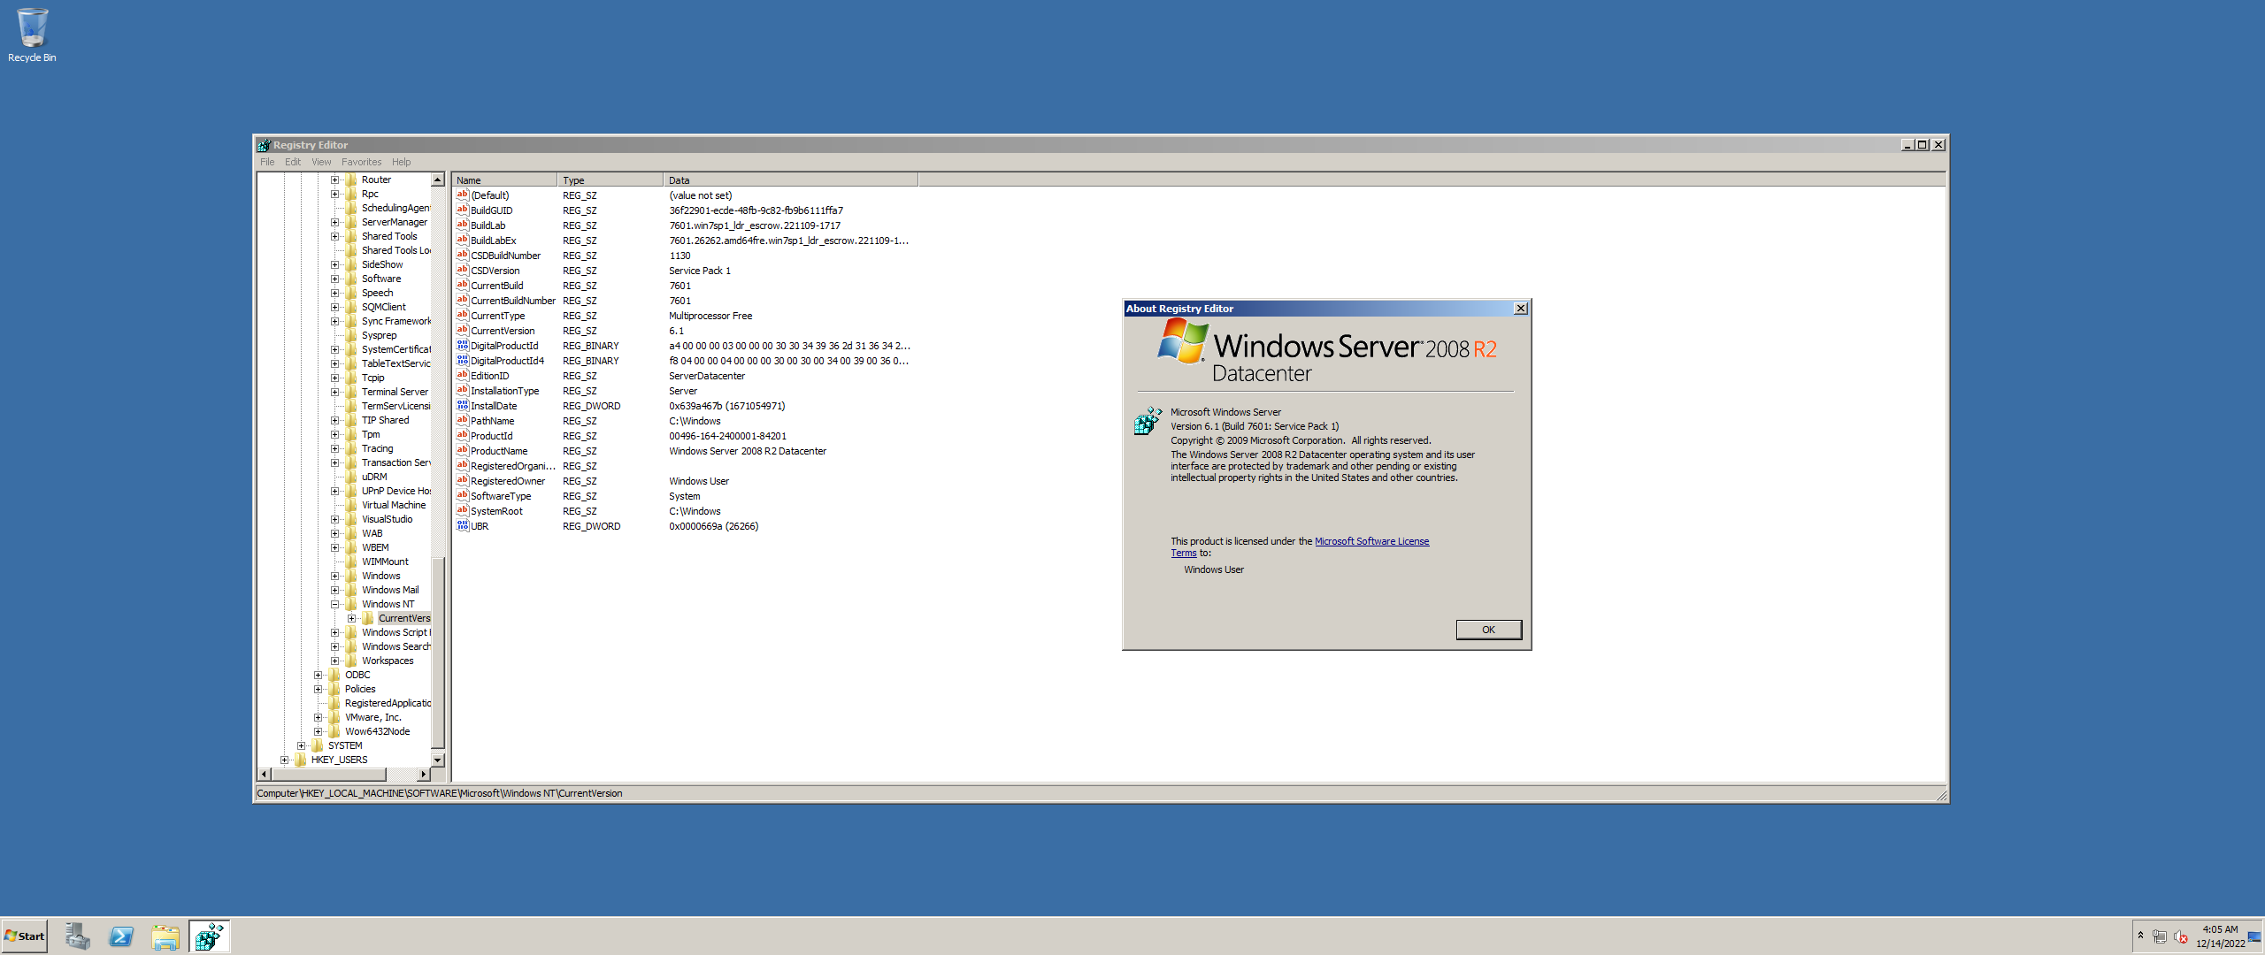The height and width of the screenshot is (955, 2265).
Task: Open the Microsoft Software License Terms link
Action: (1371, 541)
